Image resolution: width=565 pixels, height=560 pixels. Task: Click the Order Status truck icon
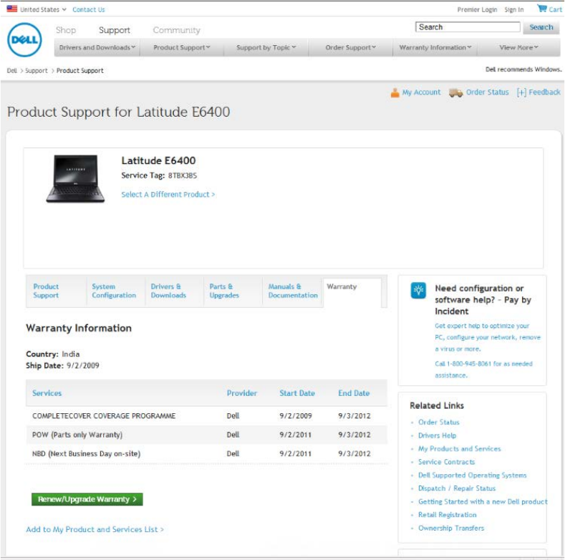[x=455, y=92]
